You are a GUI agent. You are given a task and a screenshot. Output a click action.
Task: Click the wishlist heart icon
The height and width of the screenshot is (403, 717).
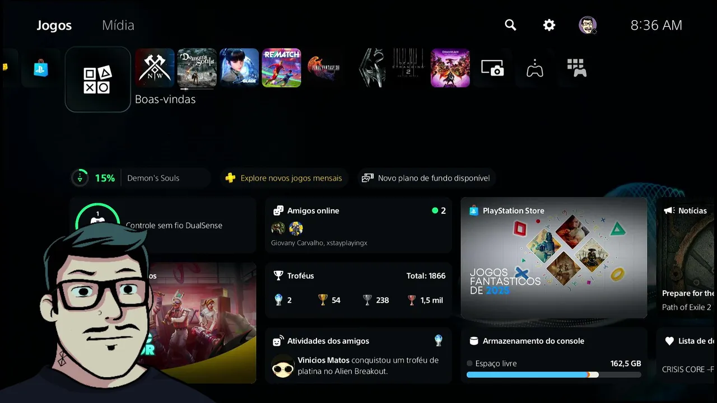(669, 341)
